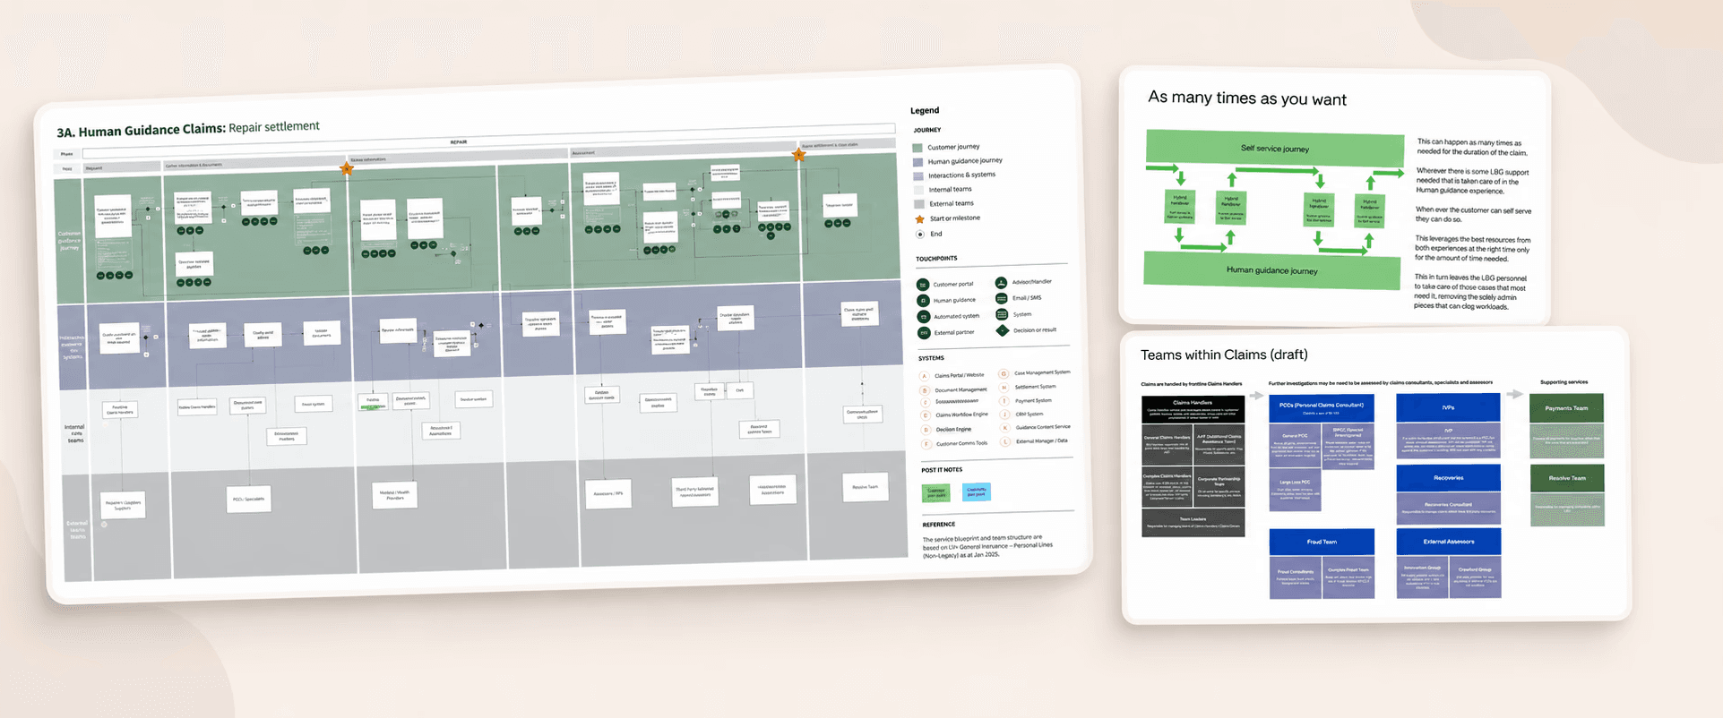The width and height of the screenshot is (1723, 718).
Task: Click the Advisor/Handler touchpoint icon
Action: click(x=1001, y=283)
